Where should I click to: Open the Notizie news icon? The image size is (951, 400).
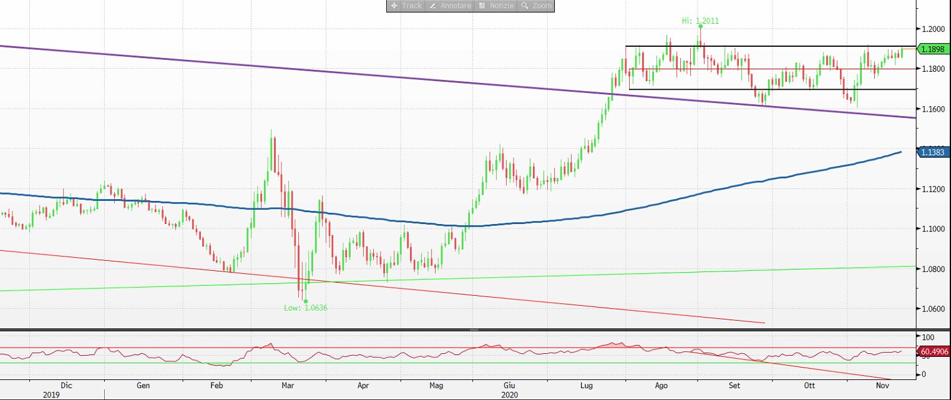coord(482,6)
